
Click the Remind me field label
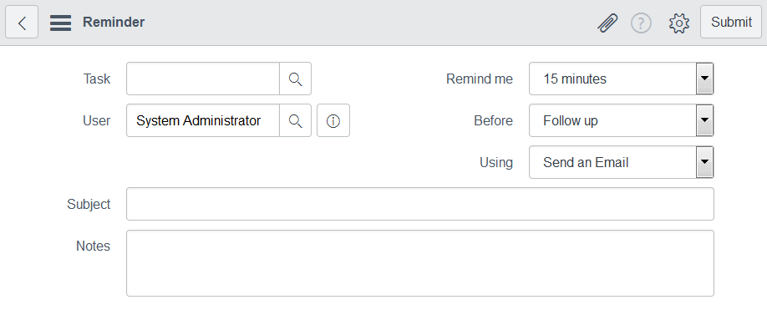pyautogui.click(x=480, y=79)
